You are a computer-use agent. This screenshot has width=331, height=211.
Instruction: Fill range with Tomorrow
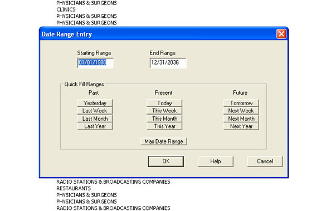click(x=241, y=103)
